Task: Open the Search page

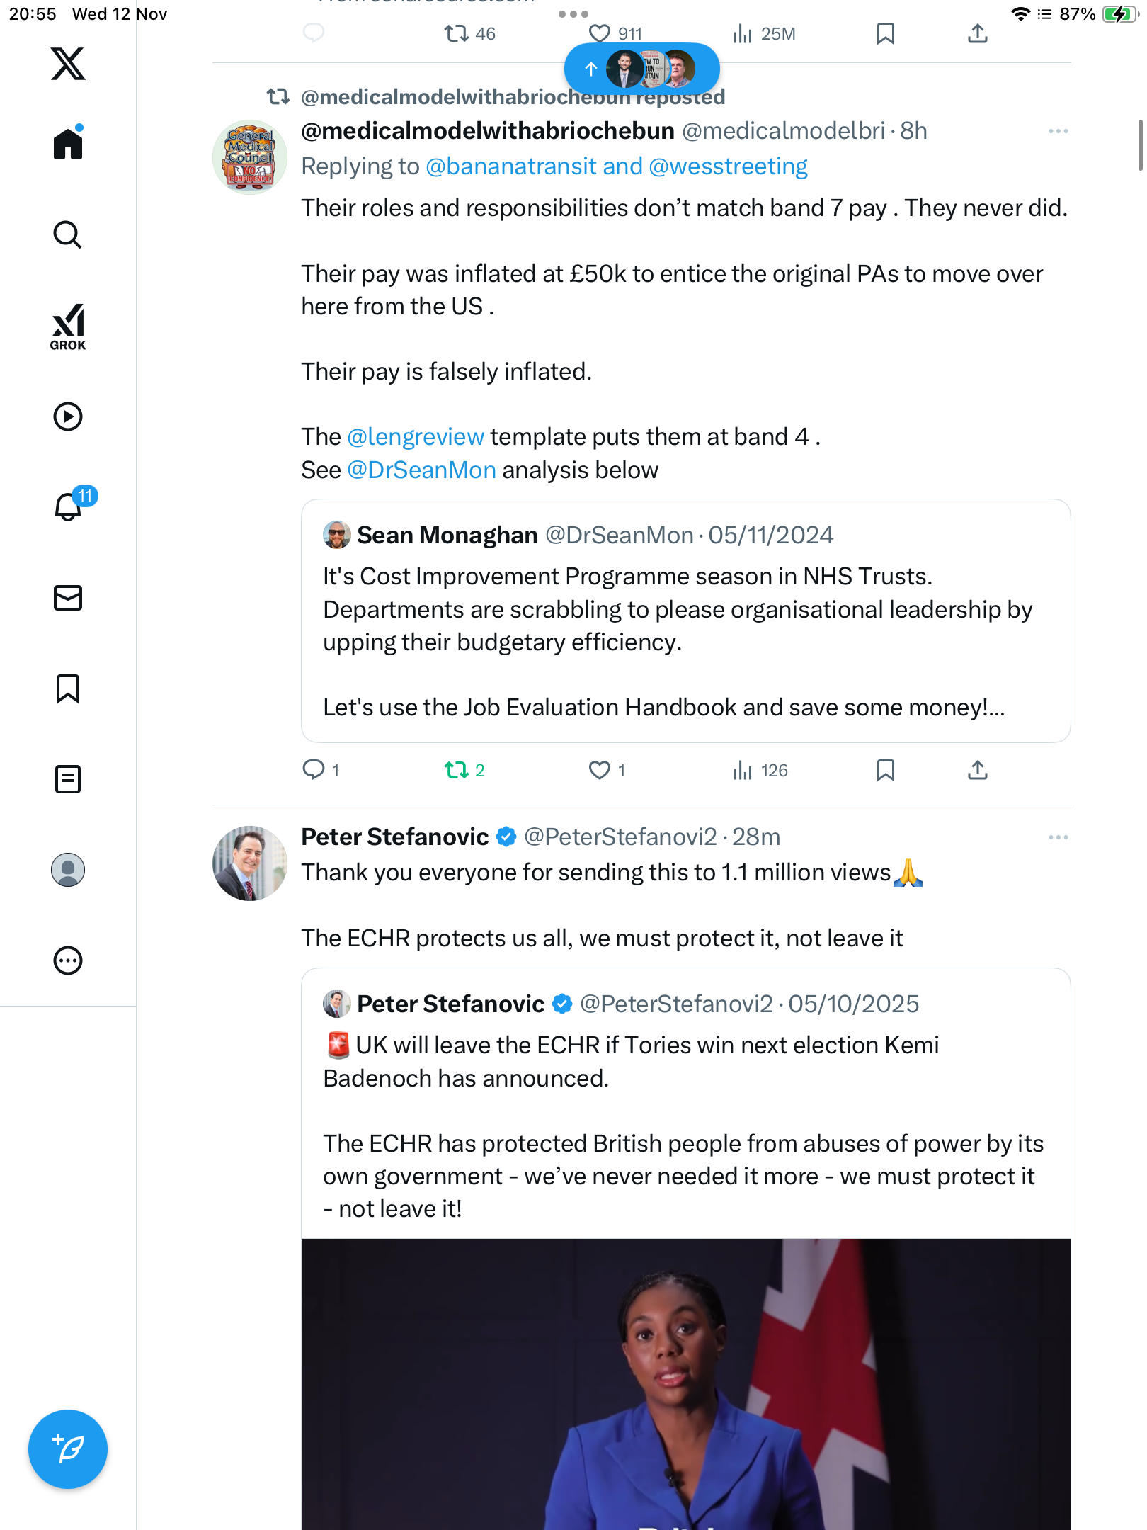Action: coord(68,235)
